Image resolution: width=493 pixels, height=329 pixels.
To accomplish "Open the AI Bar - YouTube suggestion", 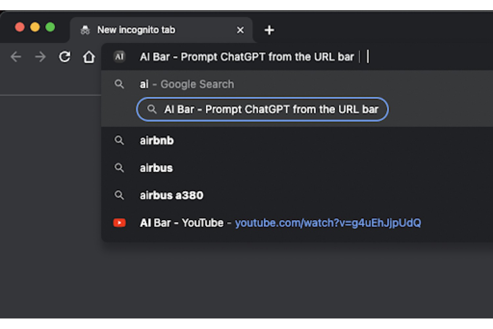I will click(x=297, y=223).
